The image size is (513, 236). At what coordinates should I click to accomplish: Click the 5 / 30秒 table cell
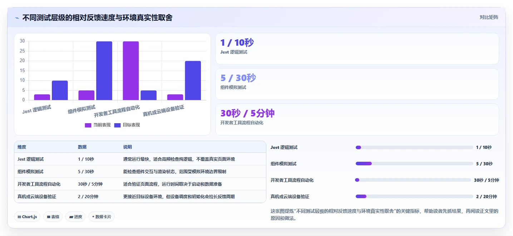86,172
